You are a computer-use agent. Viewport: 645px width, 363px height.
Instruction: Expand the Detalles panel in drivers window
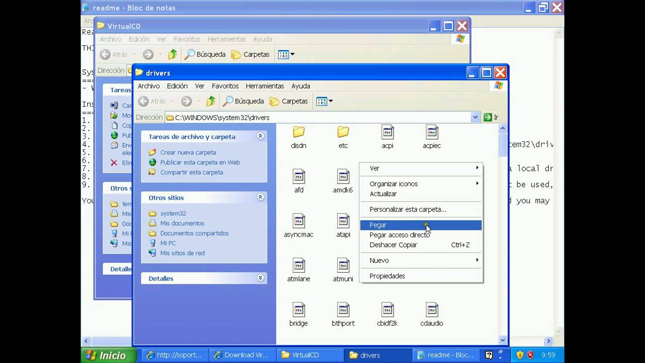pos(261,278)
